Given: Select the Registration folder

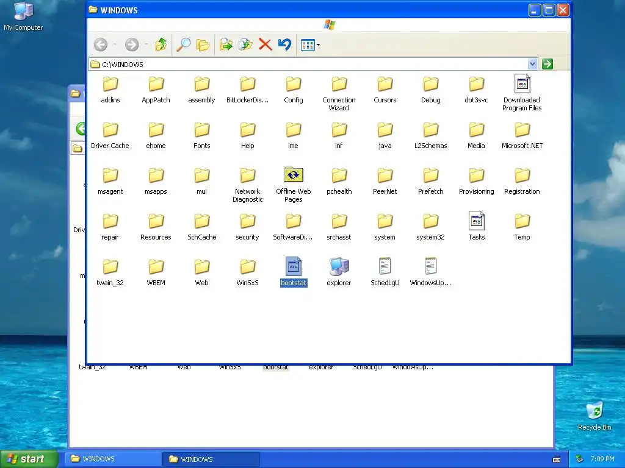Looking at the screenshot, I should (x=522, y=181).
